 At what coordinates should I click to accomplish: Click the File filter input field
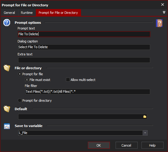[88, 92]
